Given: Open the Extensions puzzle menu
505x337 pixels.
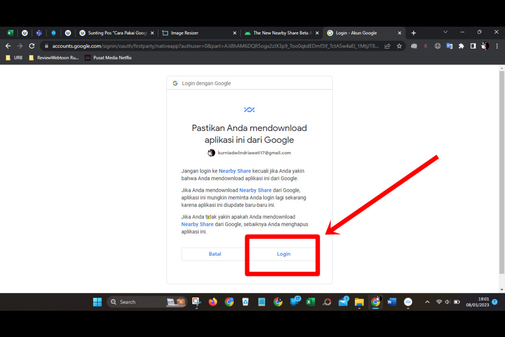Looking at the screenshot, I should coord(461,46).
